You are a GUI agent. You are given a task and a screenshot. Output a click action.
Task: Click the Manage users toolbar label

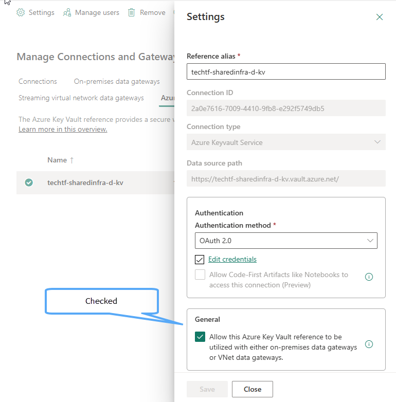pos(97,12)
